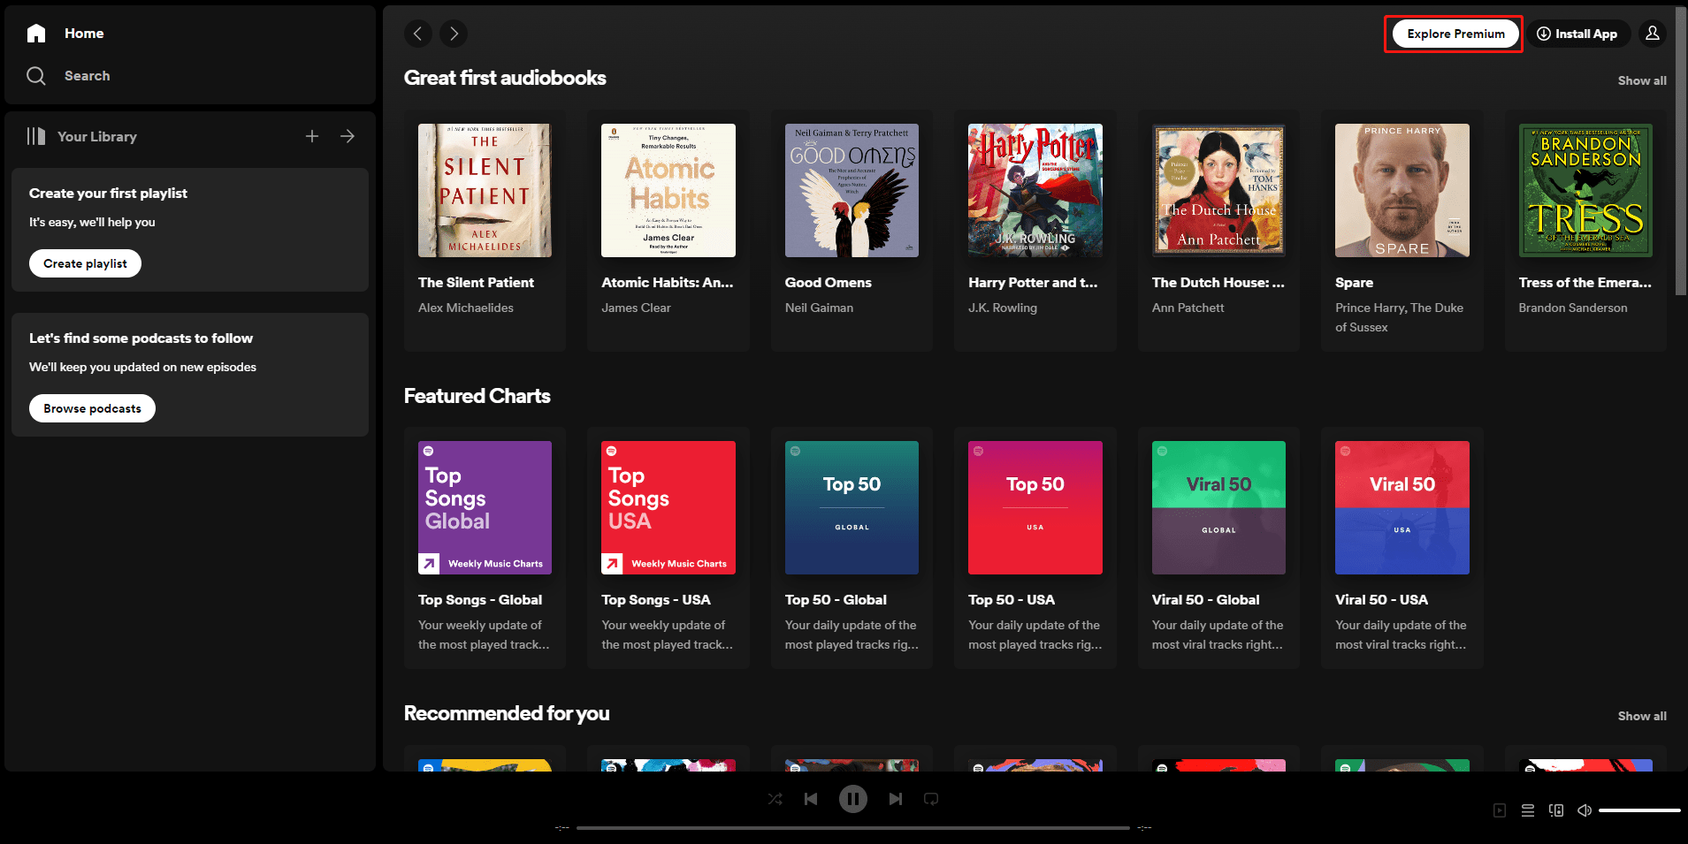Open Top 50 USA cover

tap(1035, 507)
